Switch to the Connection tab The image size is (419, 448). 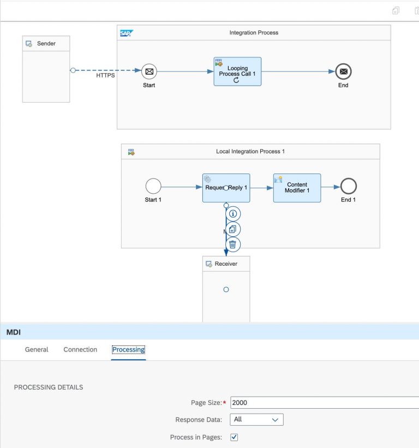pos(80,349)
